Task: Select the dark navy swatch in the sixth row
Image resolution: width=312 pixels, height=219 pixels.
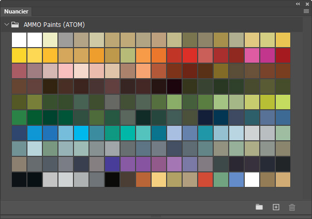Action: 205,118
